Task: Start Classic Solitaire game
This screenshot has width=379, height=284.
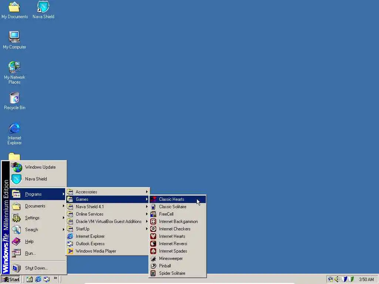Action: [178, 207]
